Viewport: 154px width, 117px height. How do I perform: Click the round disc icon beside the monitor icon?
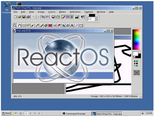pos(58,17)
